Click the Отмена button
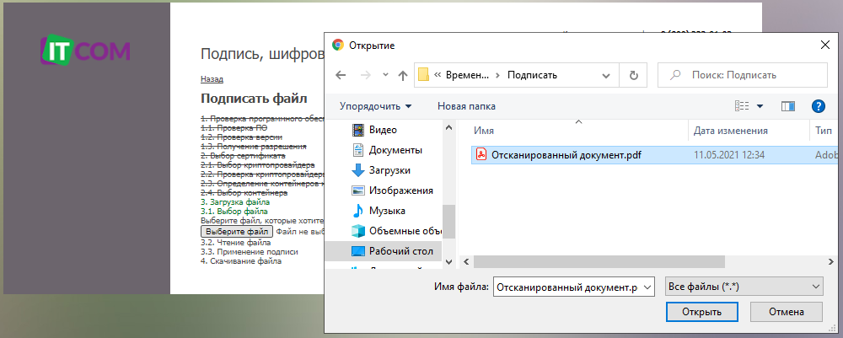The height and width of the screenshot is (338, 843). coord(784,312)
